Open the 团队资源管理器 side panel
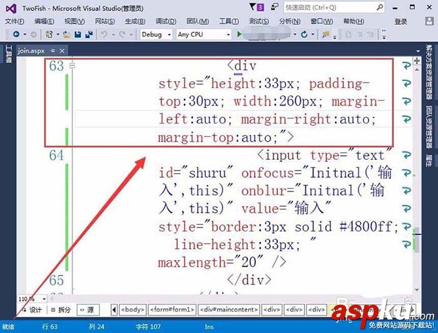 click(x=429, y=127)
